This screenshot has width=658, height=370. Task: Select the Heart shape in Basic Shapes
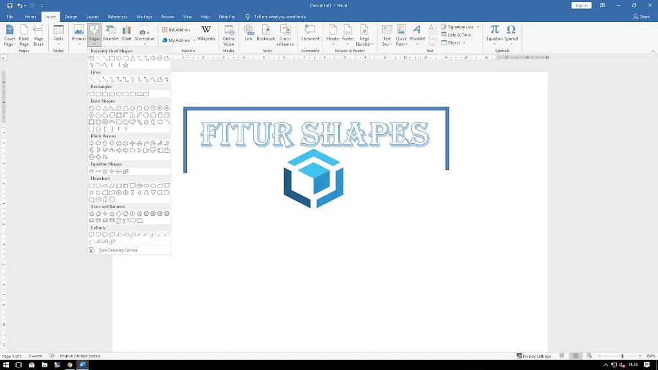[132, 122]
